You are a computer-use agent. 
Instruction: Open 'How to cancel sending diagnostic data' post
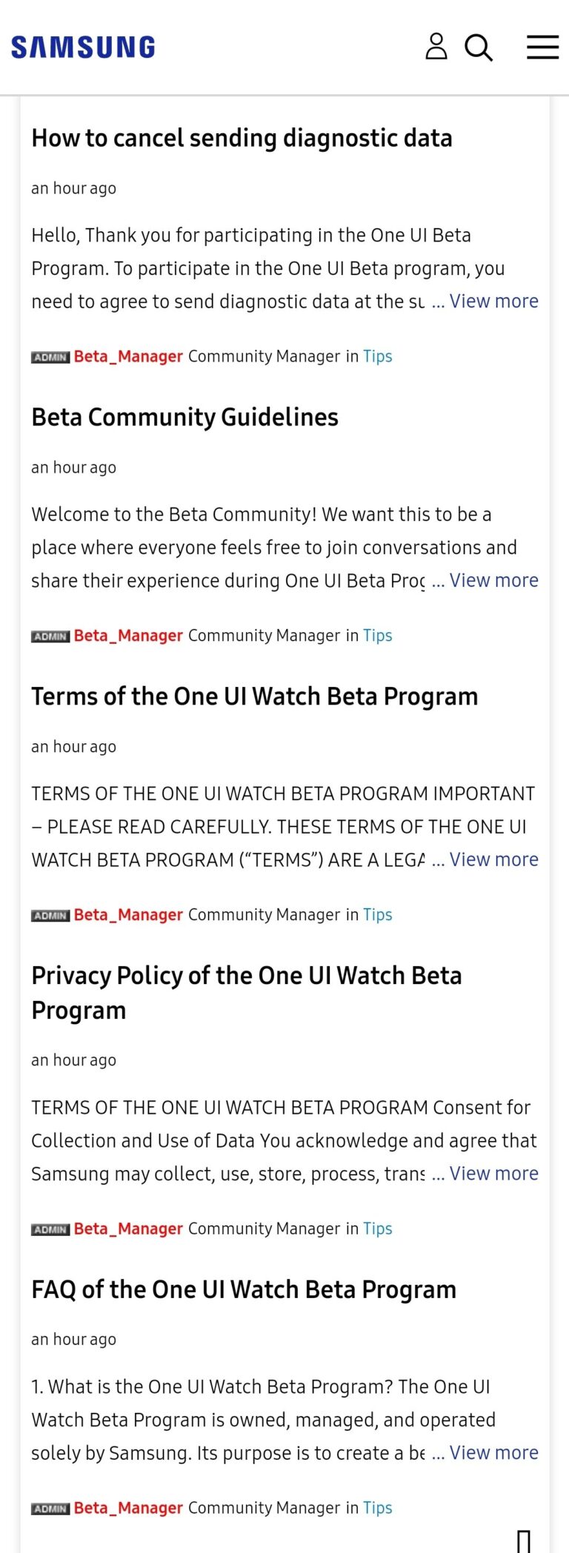coord(242,139)
